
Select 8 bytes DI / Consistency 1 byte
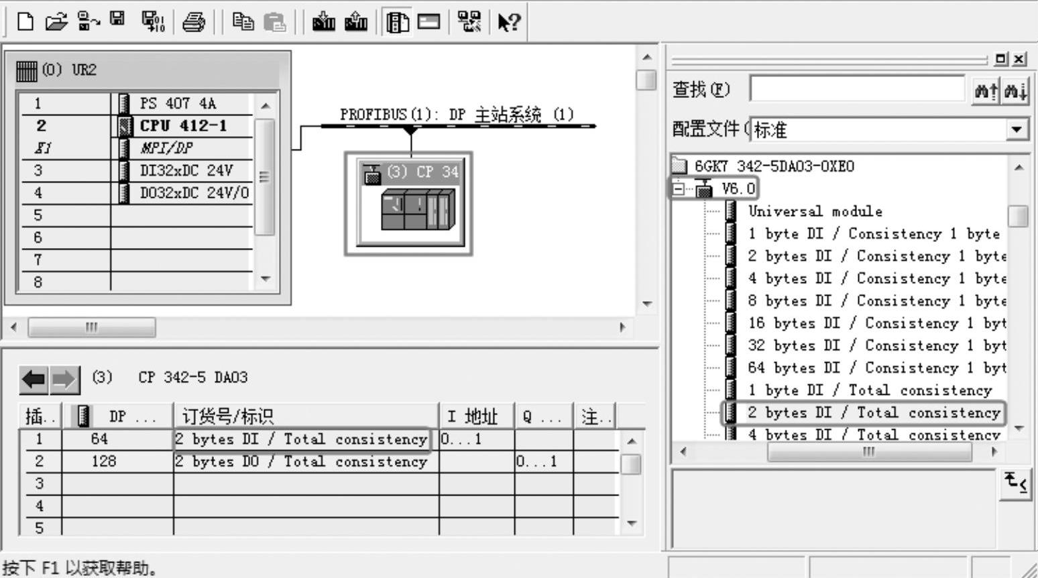[x=877, y=300]
